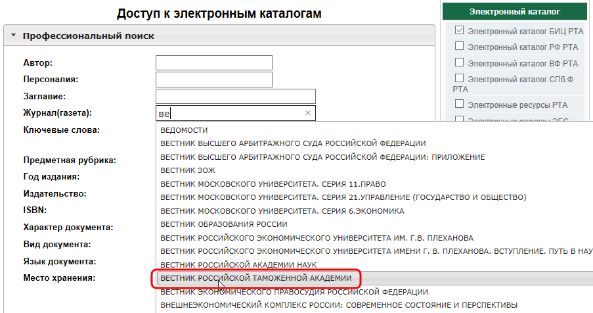Click the Автор input field
Image resolution: width=593 pixels, height=313 pixels.
point(214,63)
